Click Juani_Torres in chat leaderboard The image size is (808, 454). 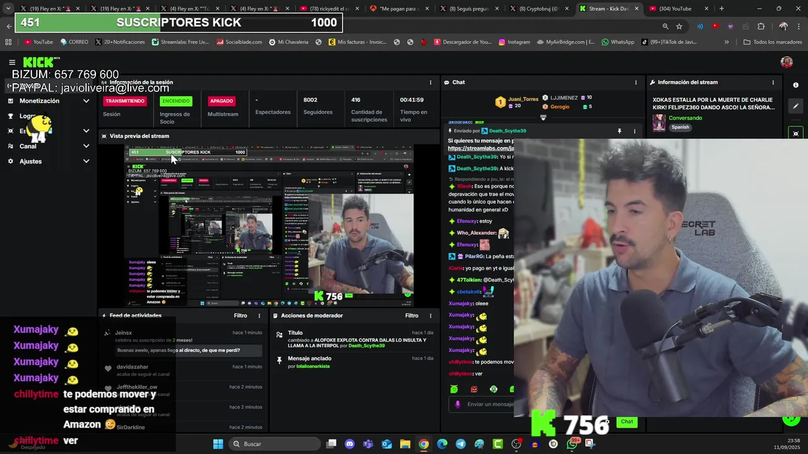point(523,99)
